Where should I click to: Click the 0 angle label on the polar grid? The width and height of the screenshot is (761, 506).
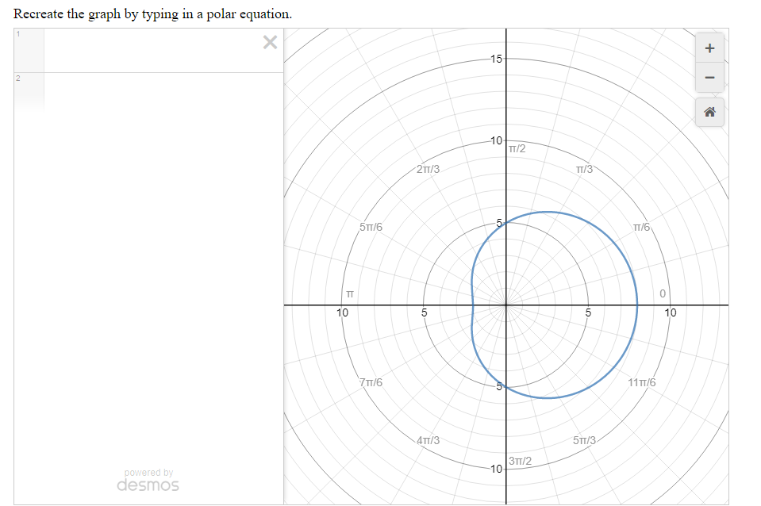(661, 293)
